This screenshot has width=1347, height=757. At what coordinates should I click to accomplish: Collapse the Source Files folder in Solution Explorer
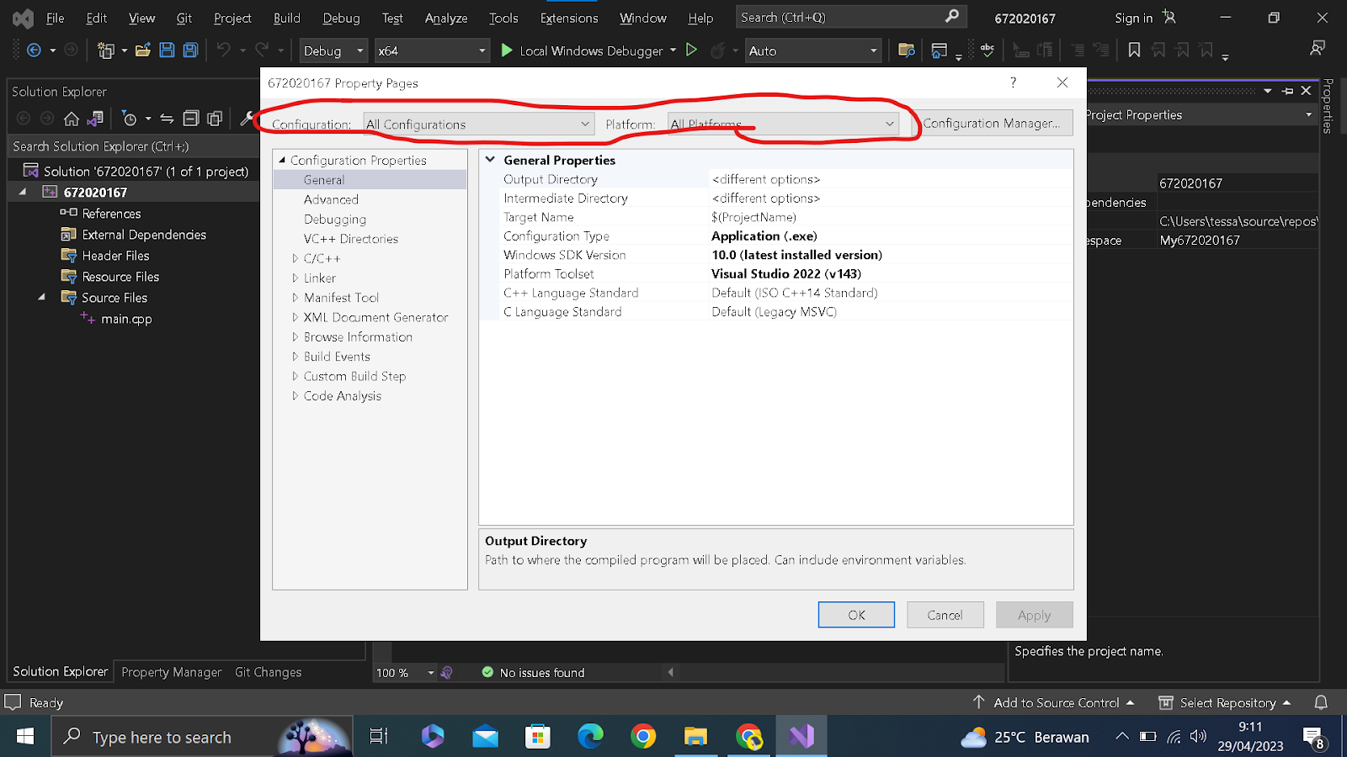coord(41,297)
